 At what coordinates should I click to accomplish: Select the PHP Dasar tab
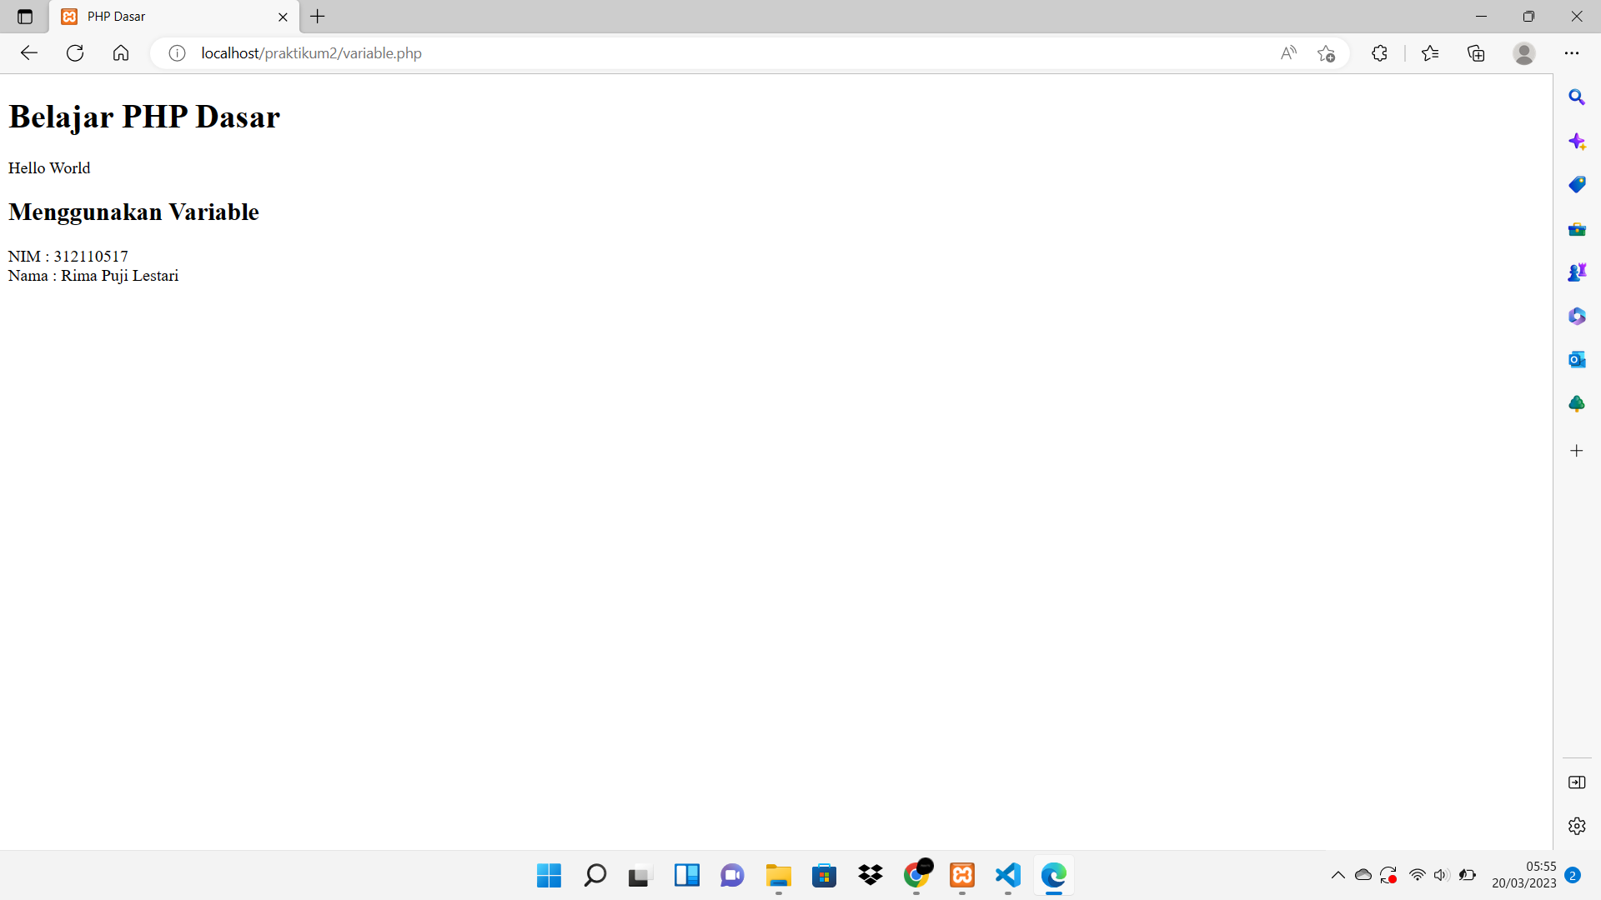[x=167, y=17]
